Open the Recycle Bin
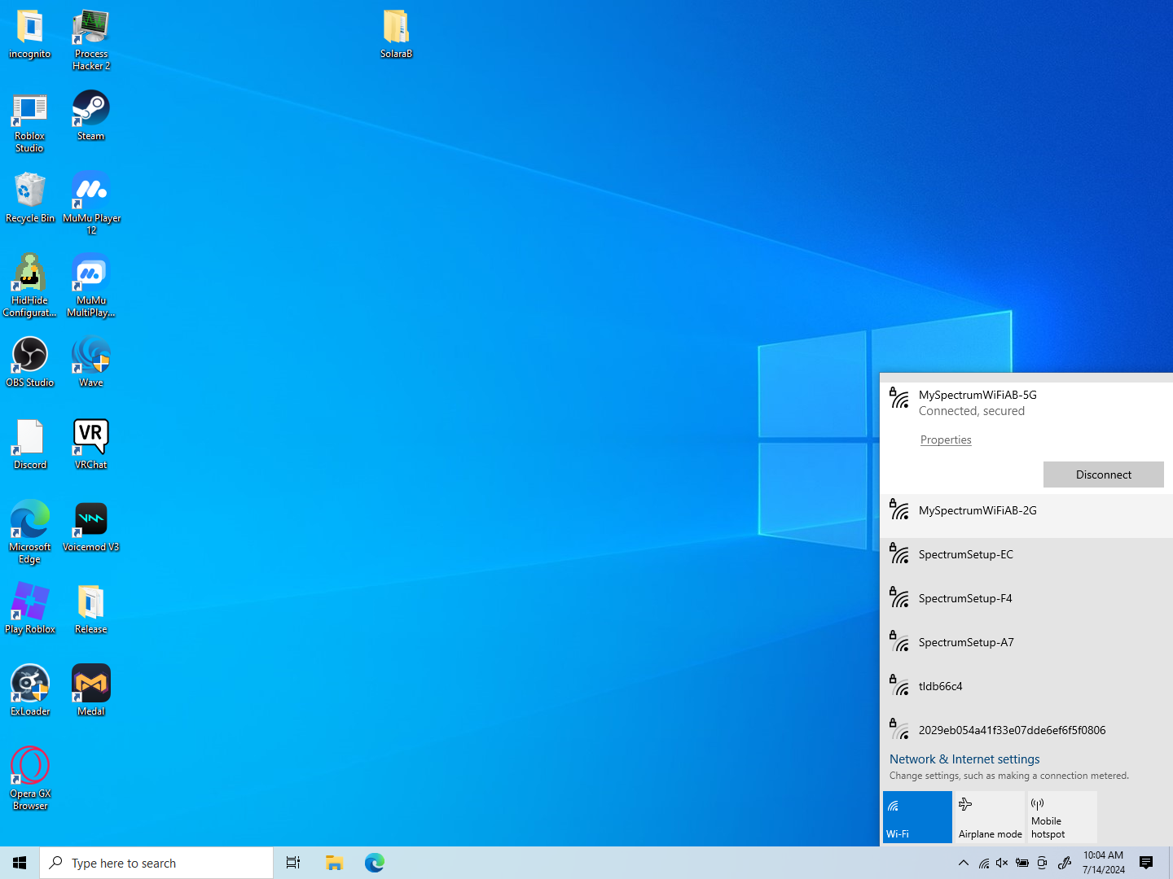Image resolution: width=1173 pixels, height=879 pixels. tap(30, 199)
